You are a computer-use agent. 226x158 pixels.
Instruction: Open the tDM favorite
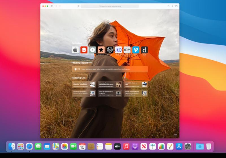tap(127, 50)
